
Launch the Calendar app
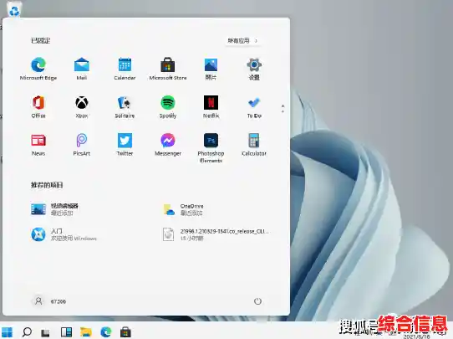(x=125, y=69)
